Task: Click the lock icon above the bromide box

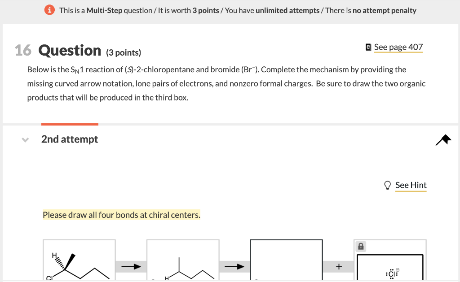Action: point(360,246)
